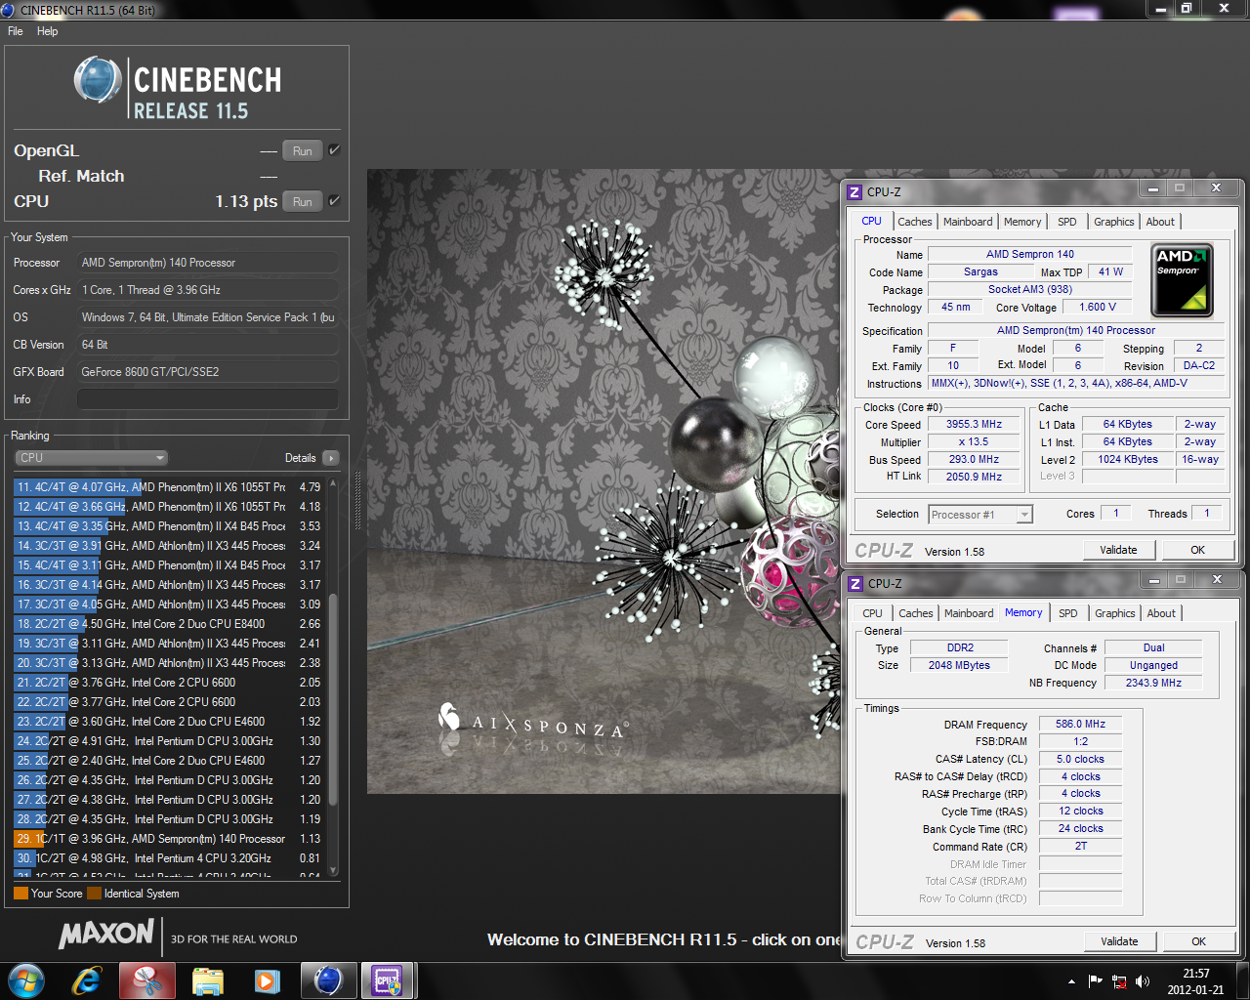Viewport: 1250px width, 1000px height.
Task: Click the MAXON logo
Action: 106,935
